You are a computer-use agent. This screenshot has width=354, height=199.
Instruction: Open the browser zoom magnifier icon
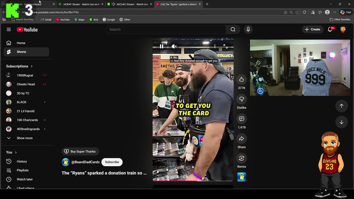pos(291,12)
